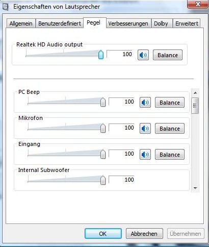Mute the Realtek HD Audio output speaker

tap(143, 55)
